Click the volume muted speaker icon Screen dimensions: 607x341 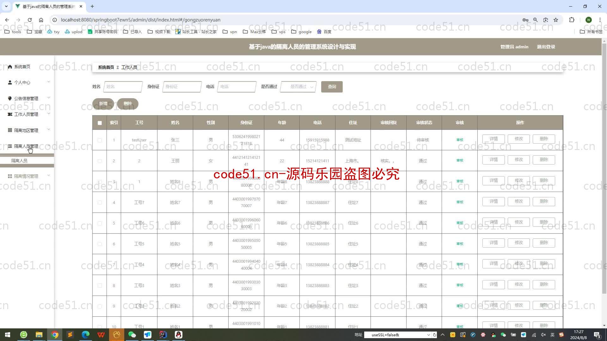[543, 335]
